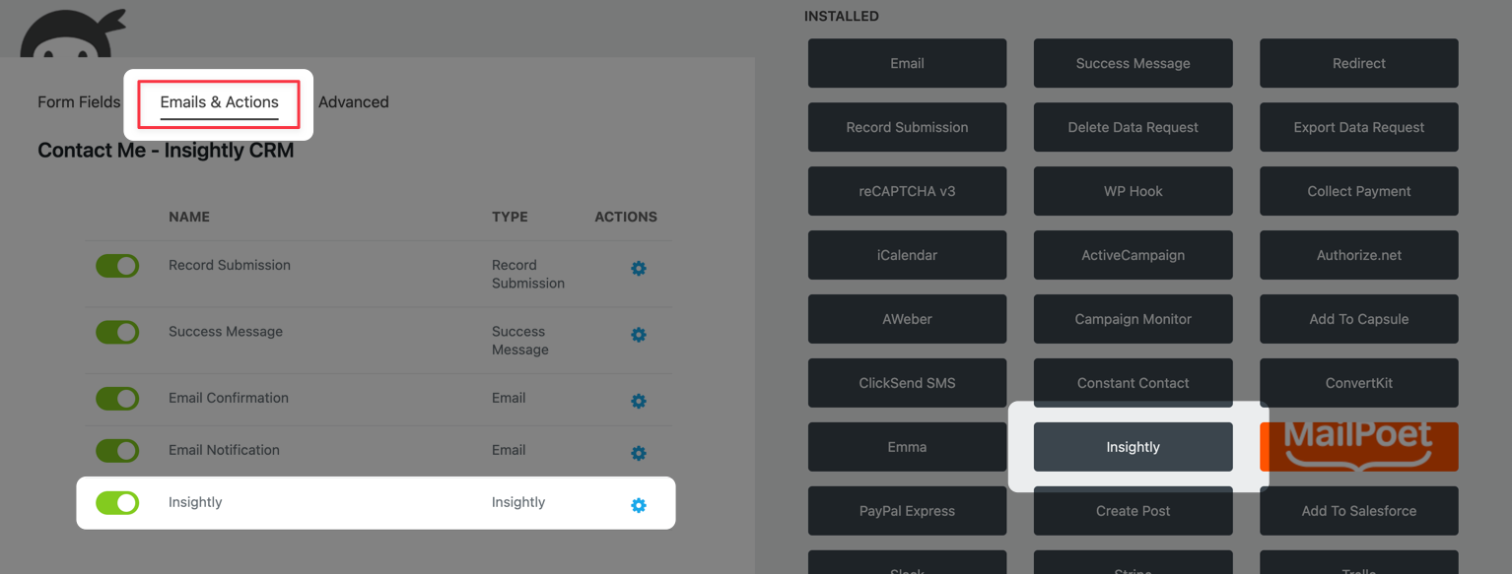This screenshot has width=1512, height=574.
Task: Click the Add To Salesforce tile
Action: (1358, 510)
